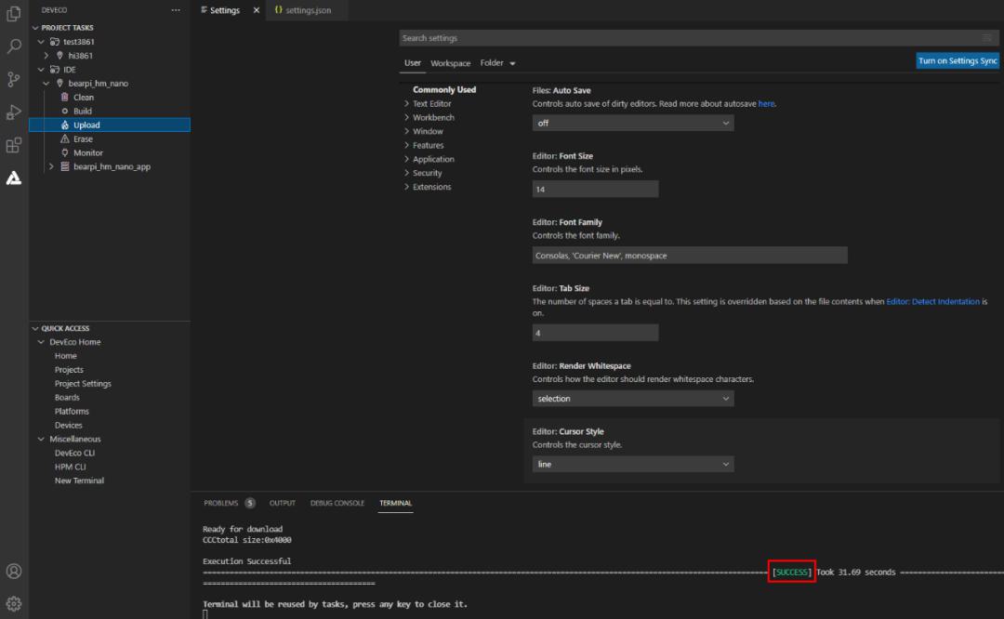Select the Workspace settings tab
Viewport: 1004px width, 619px height.
coord(450,62)
